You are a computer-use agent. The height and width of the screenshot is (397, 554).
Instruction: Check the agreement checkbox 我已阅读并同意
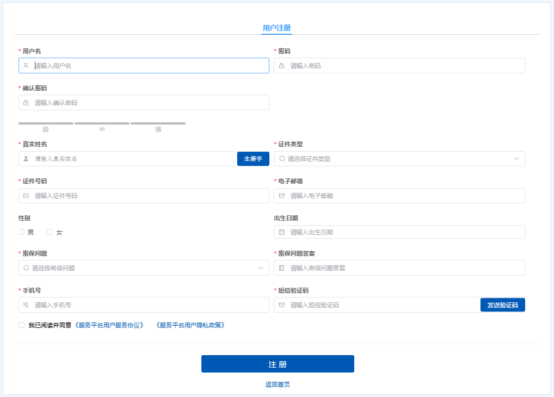(x=22, y=325)
